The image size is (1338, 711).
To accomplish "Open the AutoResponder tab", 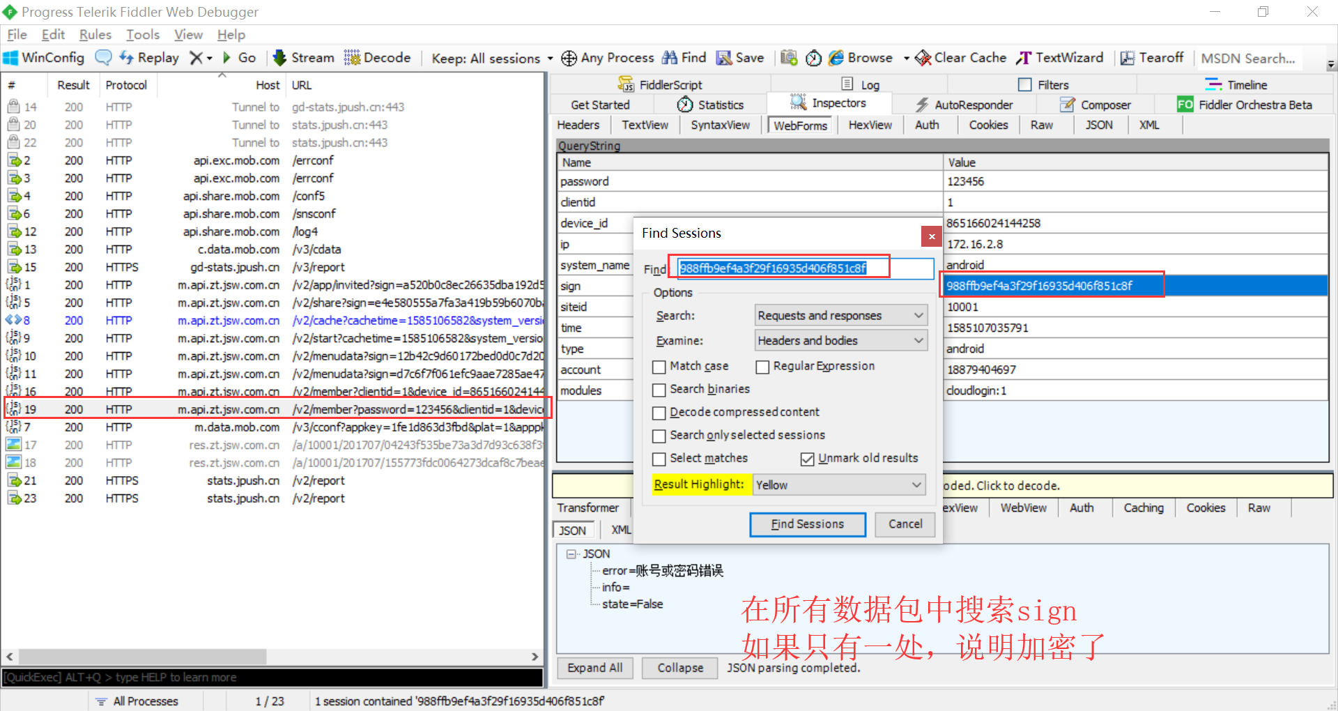I will pyautogui.click(x=964, y=105).
